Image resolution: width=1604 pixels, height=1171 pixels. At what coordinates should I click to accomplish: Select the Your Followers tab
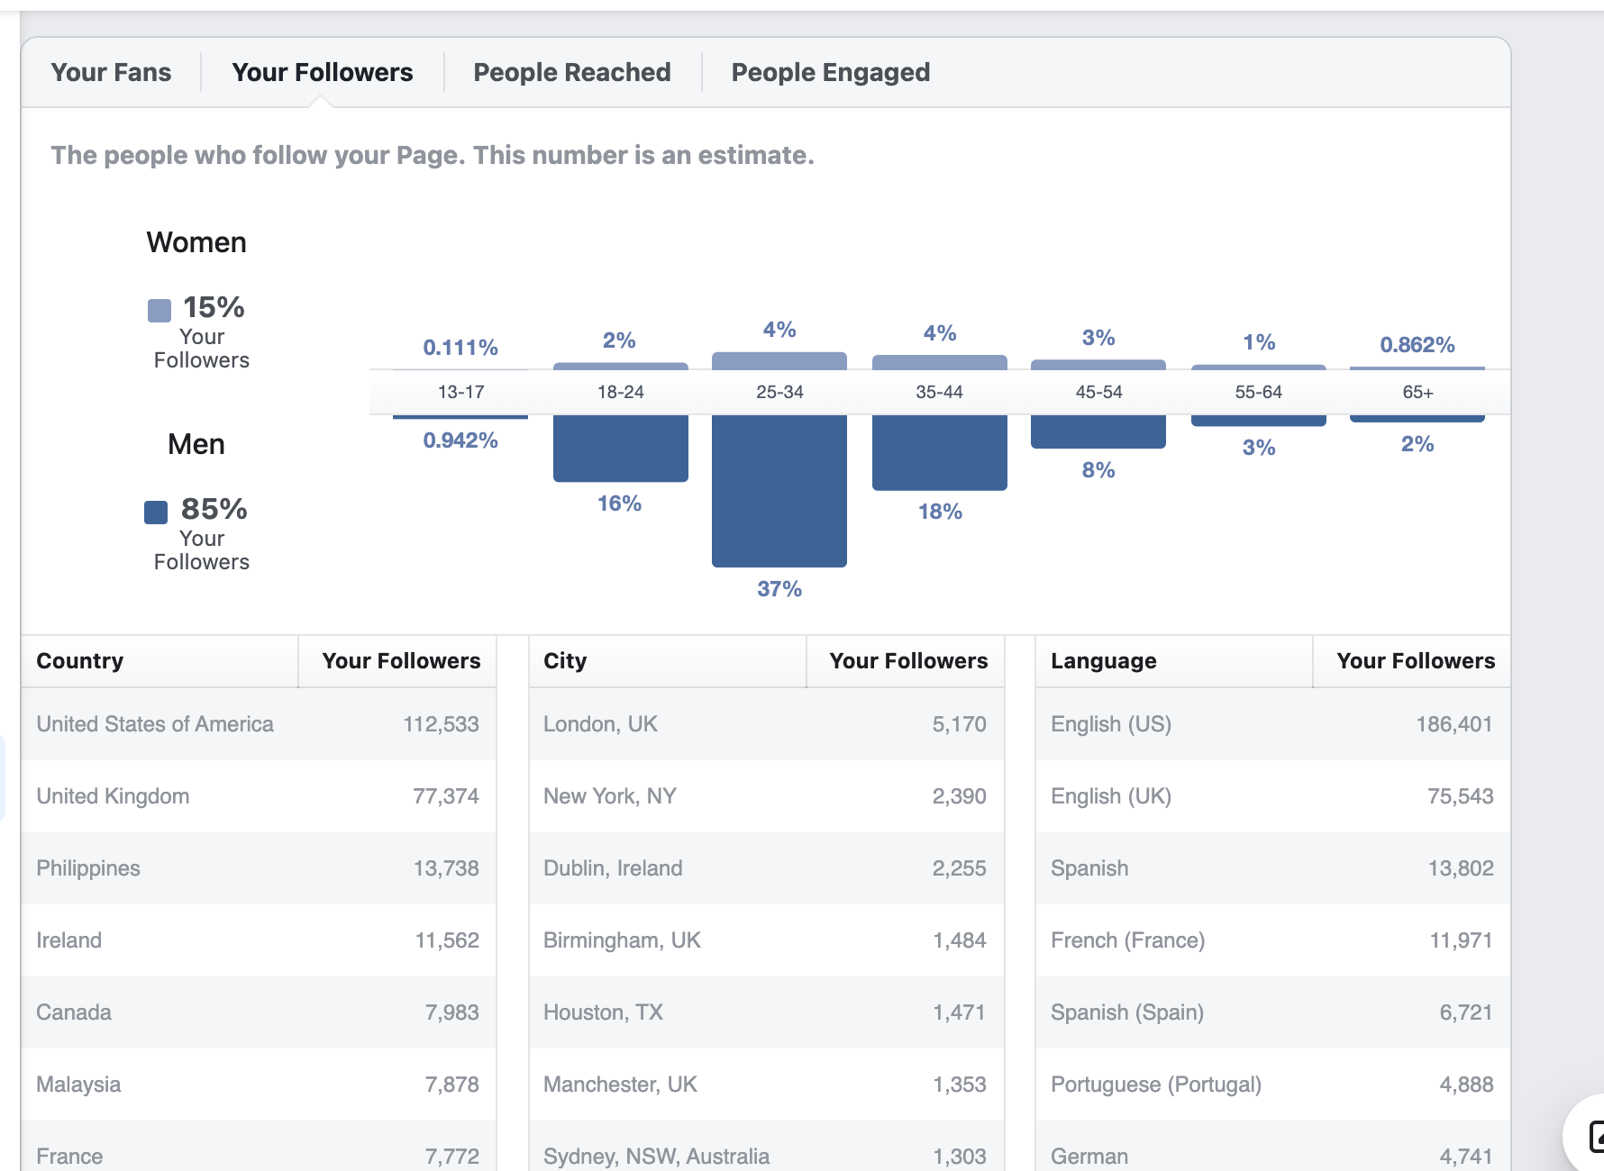point(322,72)
